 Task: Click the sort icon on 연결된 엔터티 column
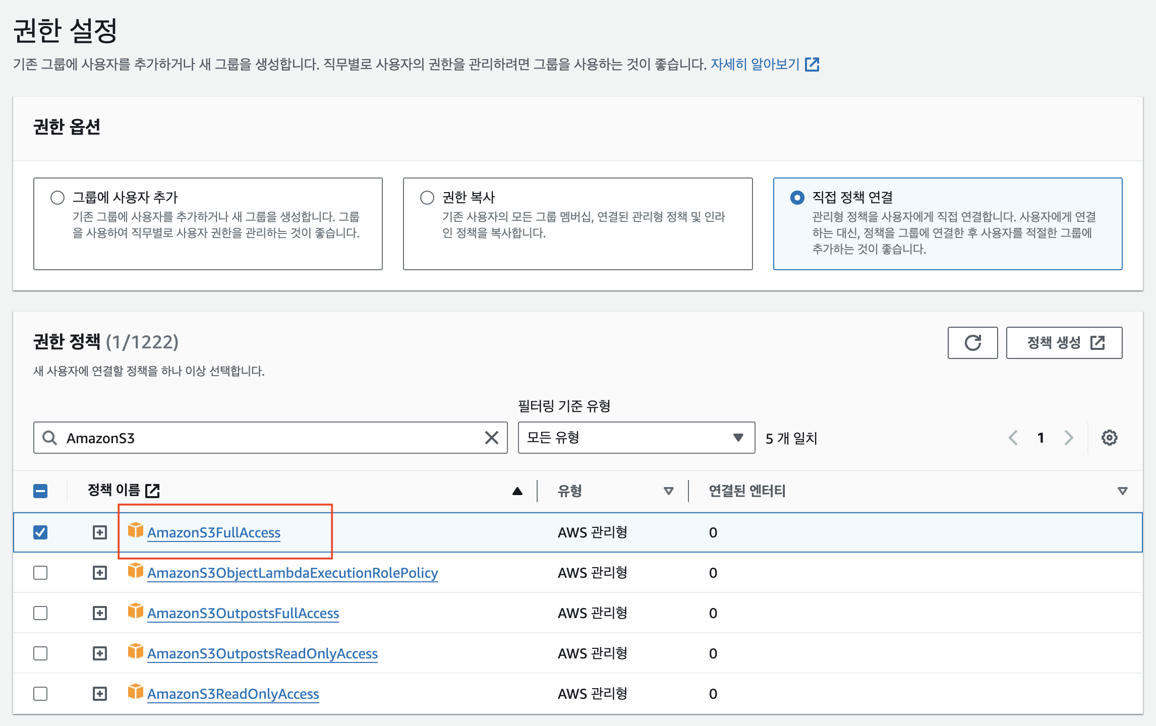click(x=1122, y=491)
